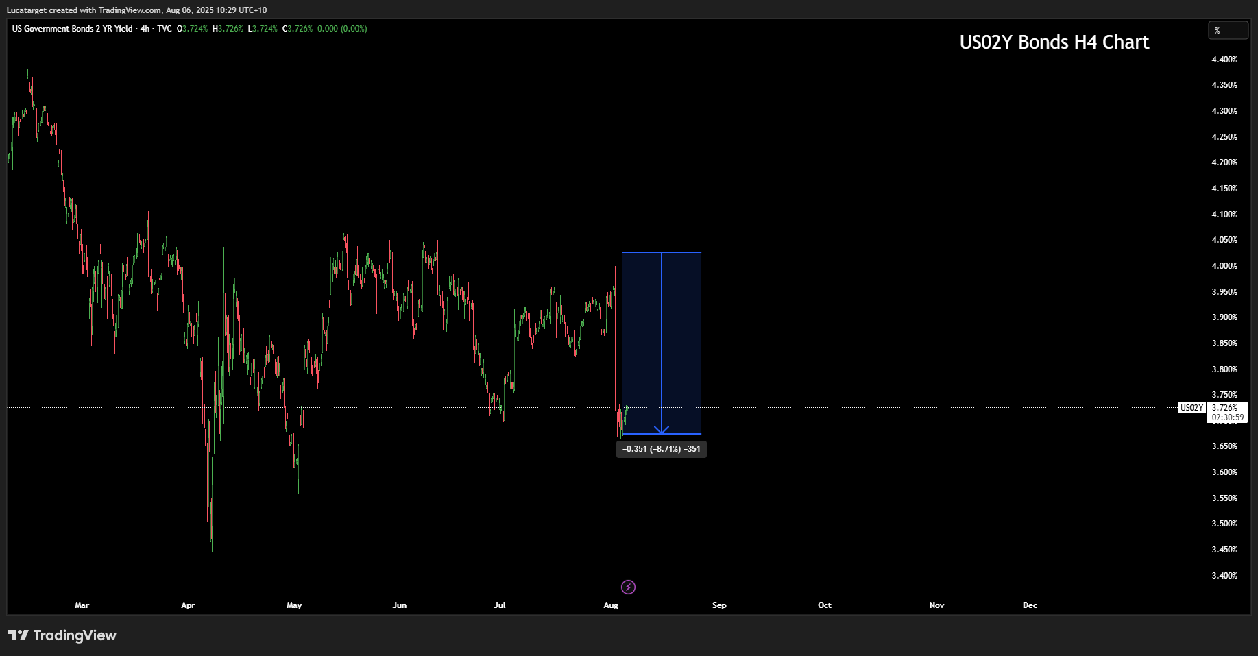Viewport: 1258px width, 656px height.
Task: Click the 02:30:59 bar countdown timer
Action: 1227,417
